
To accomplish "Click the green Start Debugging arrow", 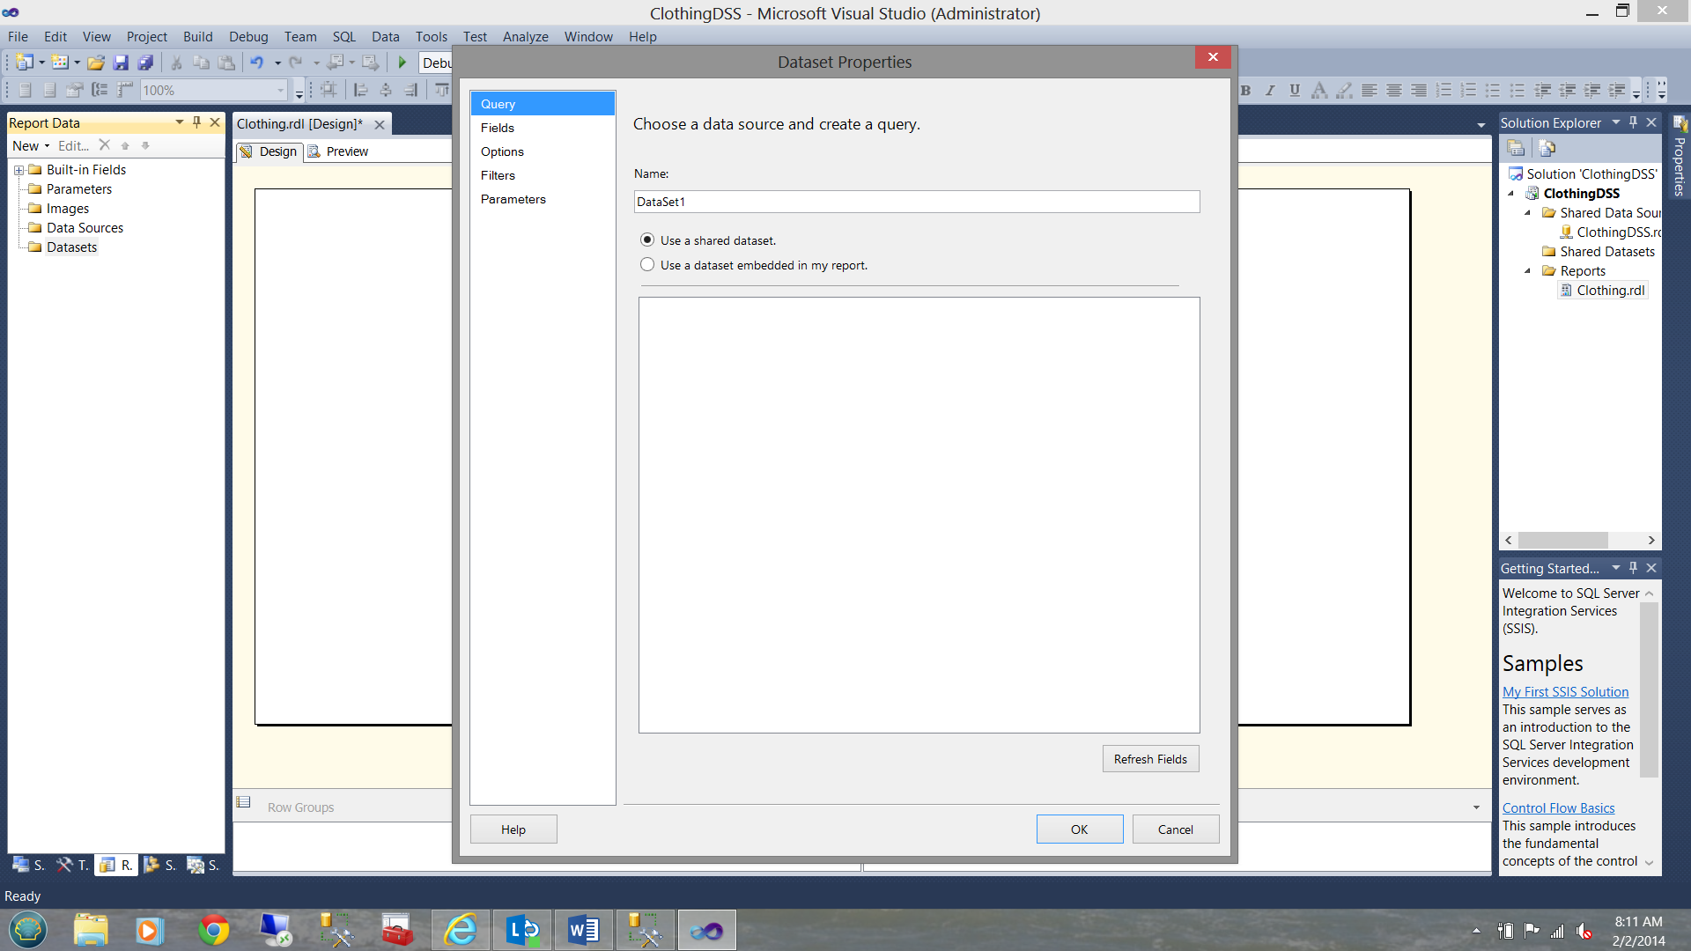I will pyautogui.click(x=402, y=63).
